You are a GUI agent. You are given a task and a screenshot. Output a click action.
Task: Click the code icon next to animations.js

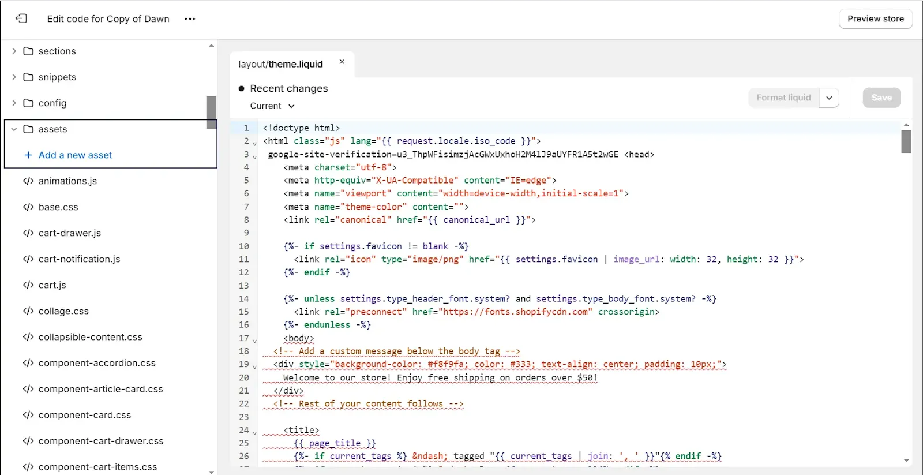point(28,181)
